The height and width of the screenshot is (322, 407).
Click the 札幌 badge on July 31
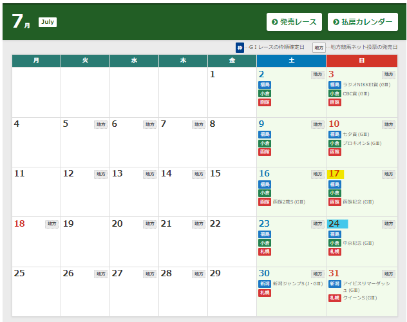pyautogui.click(x=335, y=298)
